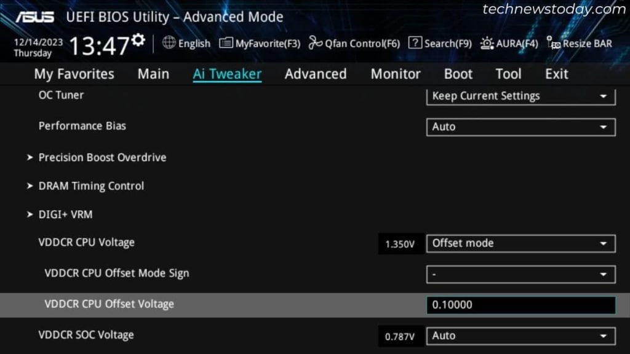Open Qfan Control fan icon
This screenshot has width=630, height=354.
316,42
